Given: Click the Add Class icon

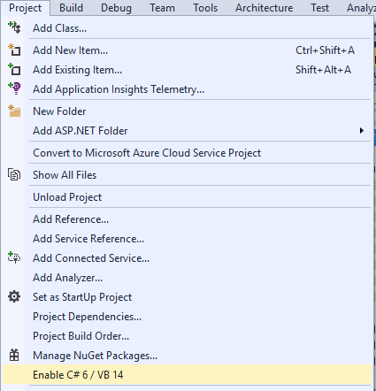Looking at the screenshot, I should (14, 27).
